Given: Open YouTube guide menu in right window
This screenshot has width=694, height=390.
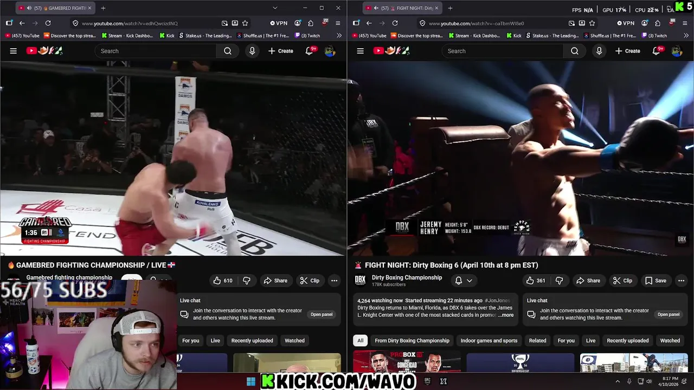Looking at the screenshot, I should 361,51.
